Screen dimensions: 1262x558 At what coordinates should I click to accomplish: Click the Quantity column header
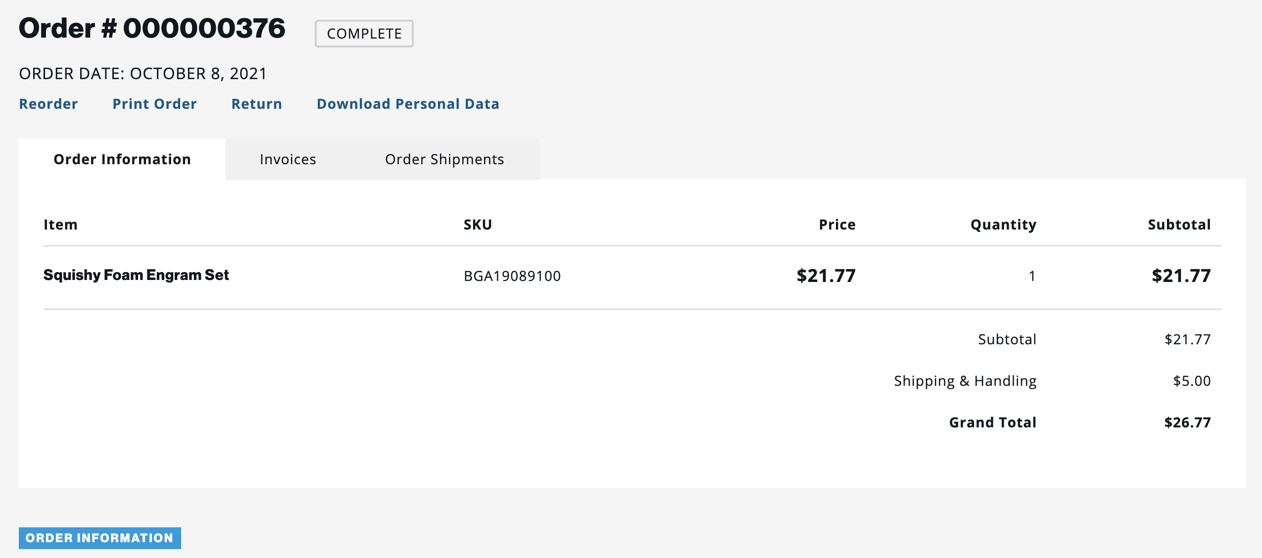click(1003, 225)
